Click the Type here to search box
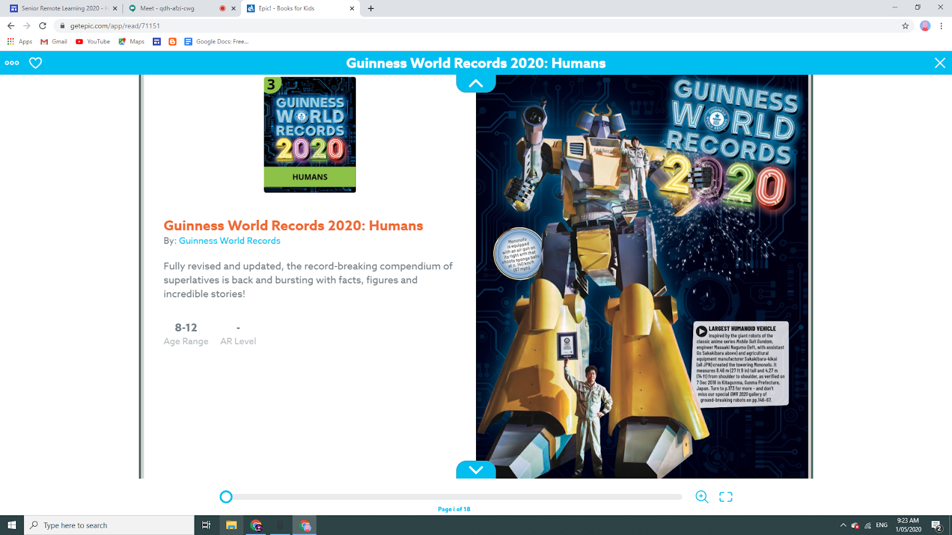Screen dimensions: 952x535 coord(109,525)
